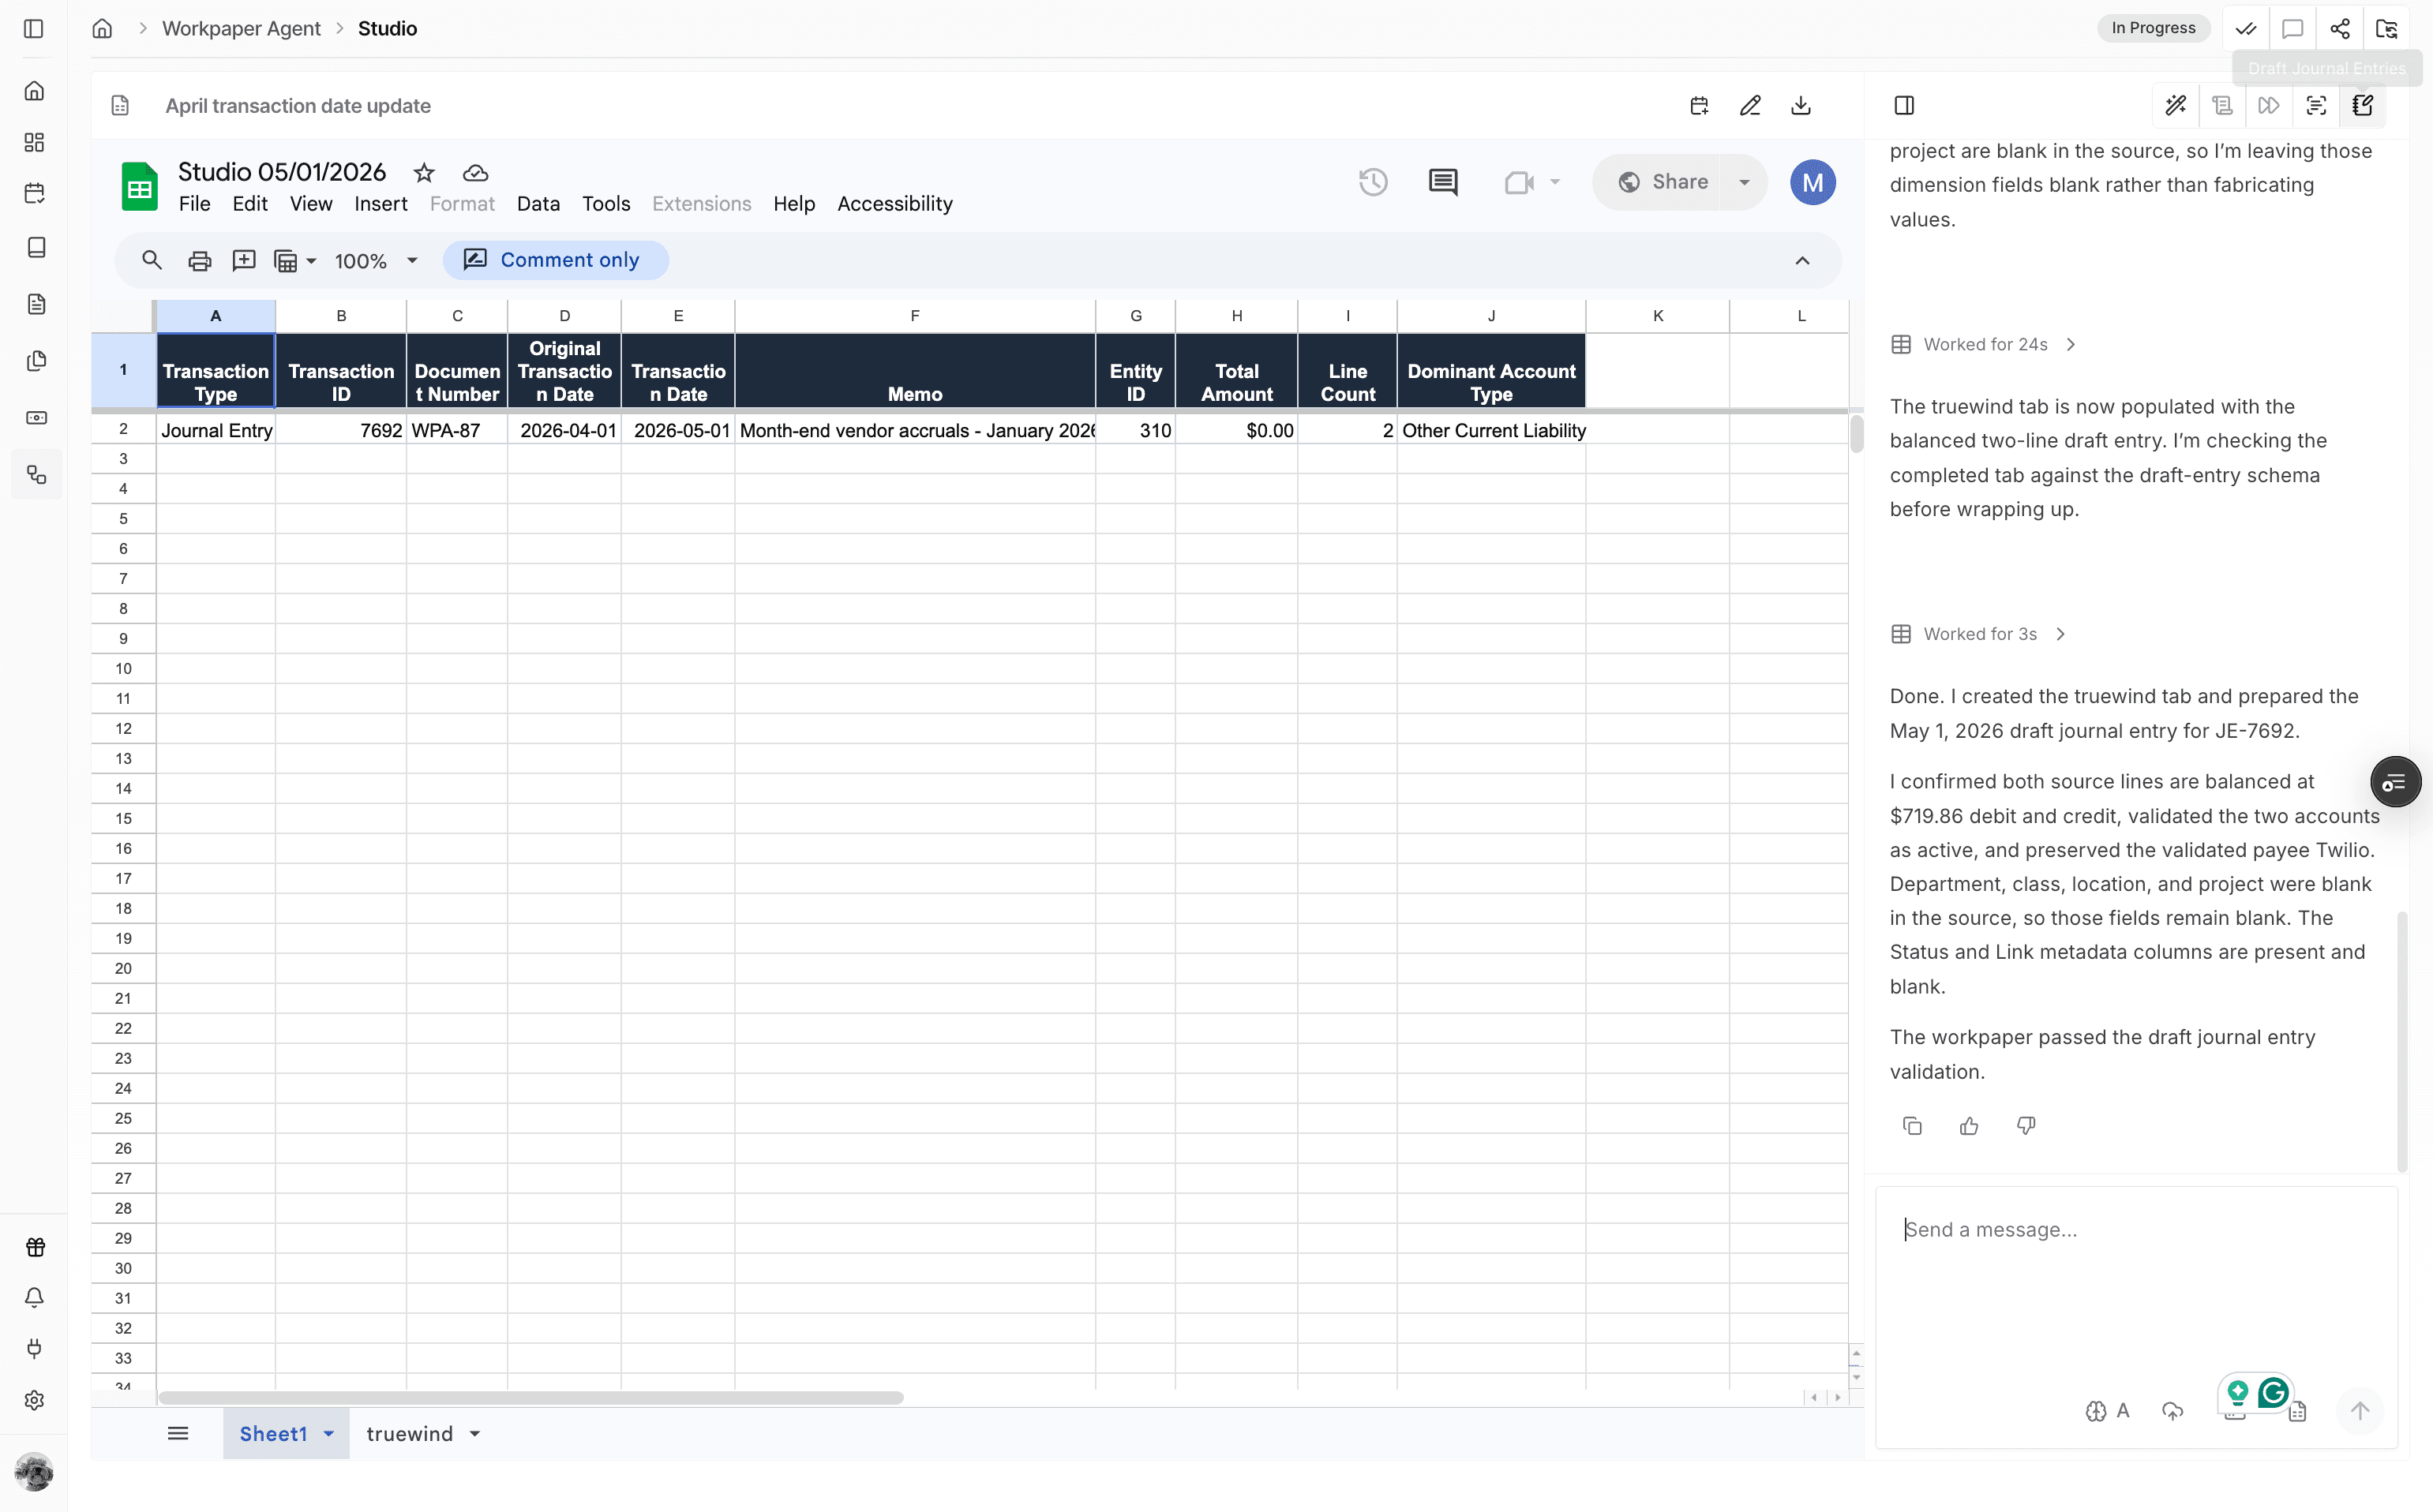The height and width of the screenshot is (1512, 2433).
Task: Open the plug integrations icon in sidebar
Action: pyautogui.click(x=35, y=1349)
